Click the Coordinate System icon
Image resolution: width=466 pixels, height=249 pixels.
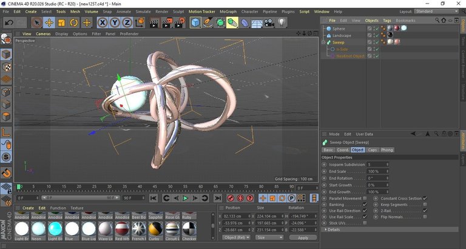pyautogui.click(x=140, y=22)
